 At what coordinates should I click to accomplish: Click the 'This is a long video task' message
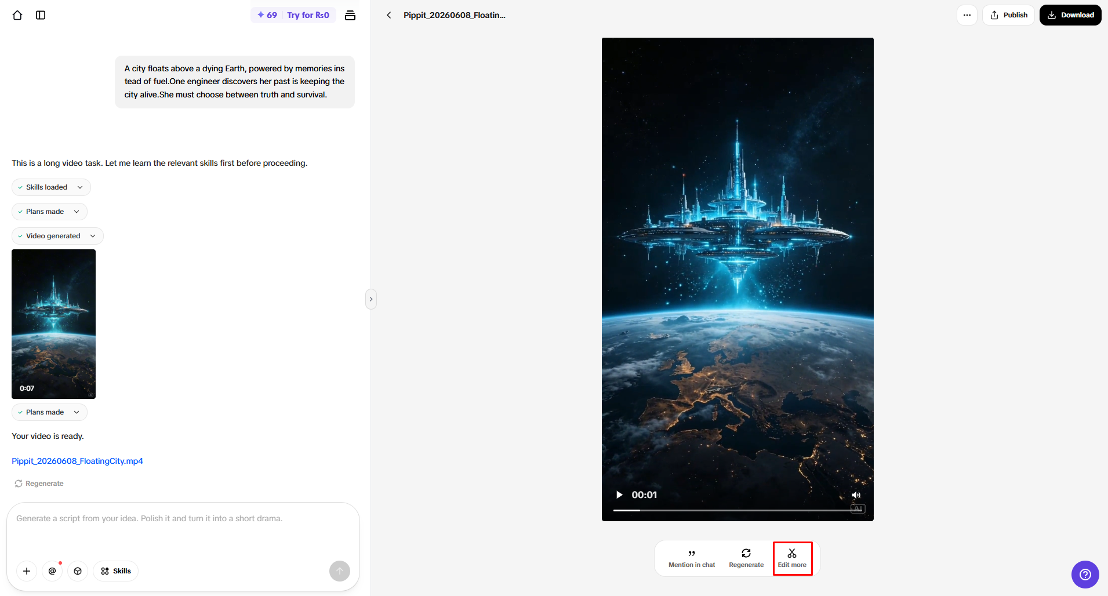click(159, 163)
